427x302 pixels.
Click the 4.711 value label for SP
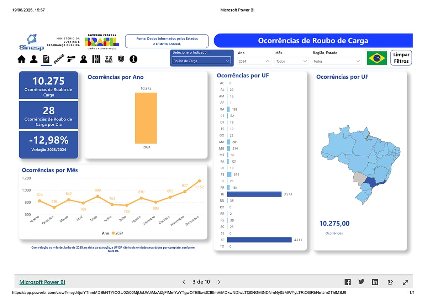point(298,240)
